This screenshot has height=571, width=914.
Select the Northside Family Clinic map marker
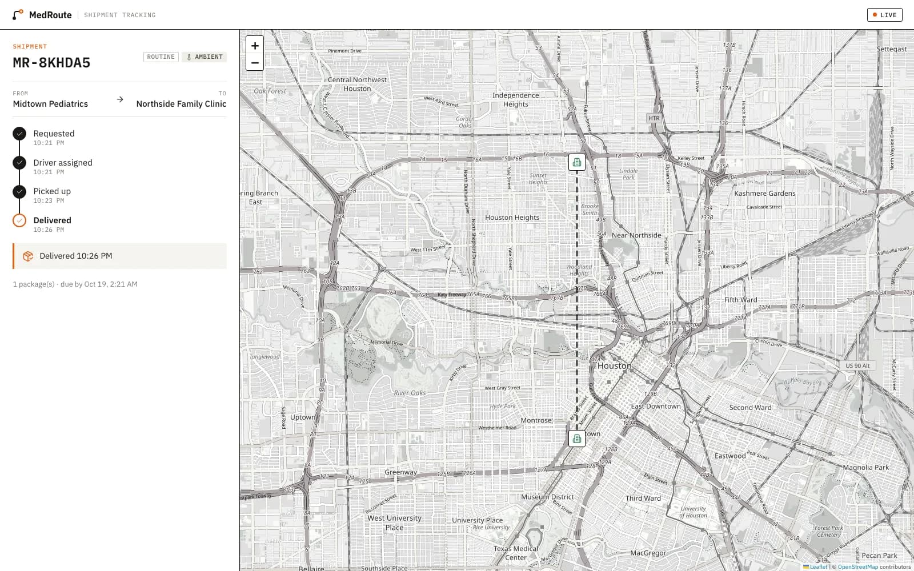point(577,162)
